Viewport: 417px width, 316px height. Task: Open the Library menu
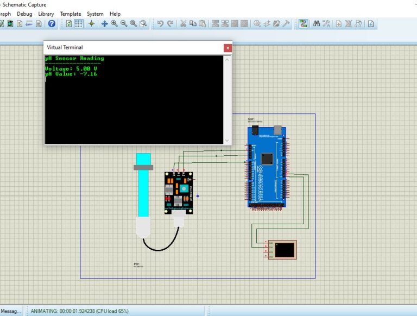(46, 14)
